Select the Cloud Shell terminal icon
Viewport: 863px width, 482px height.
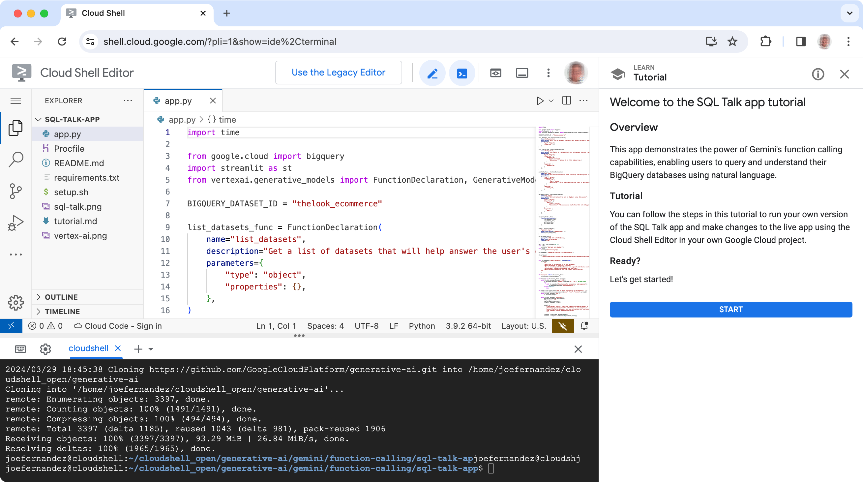pos(462,73)
